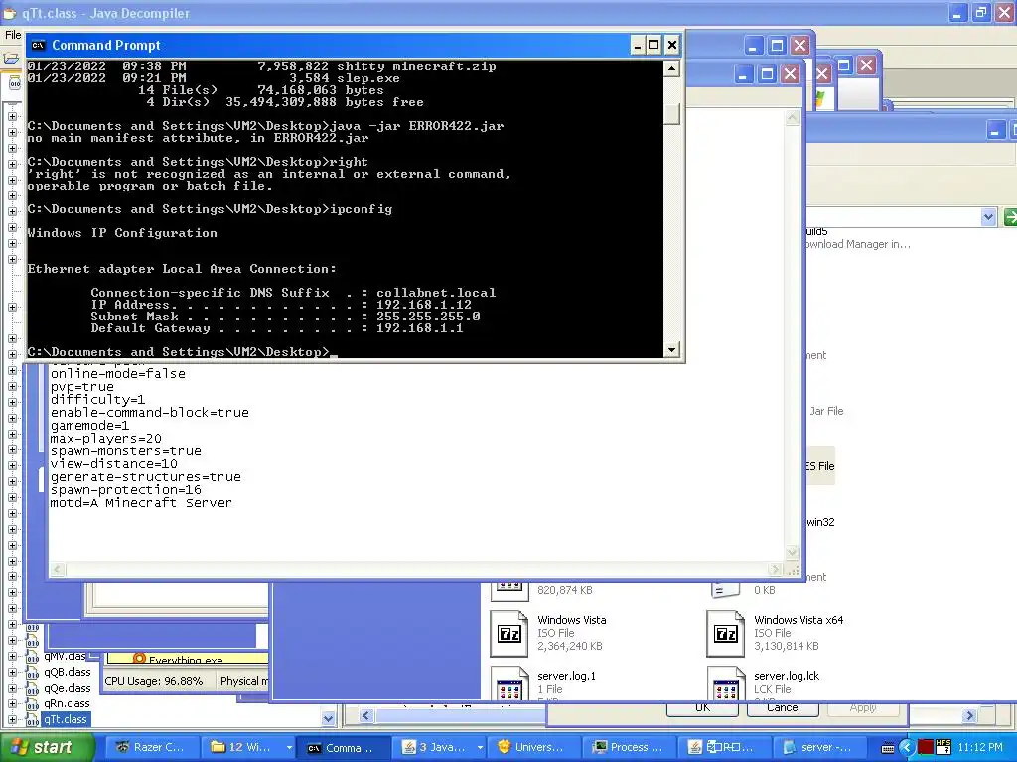Expand the qRn.class tree node
This screenshot has width=1017, height=762.
coord(12,703)
